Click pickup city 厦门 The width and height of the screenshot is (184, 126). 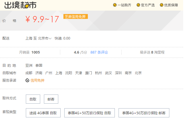click(x=88, y=73)
